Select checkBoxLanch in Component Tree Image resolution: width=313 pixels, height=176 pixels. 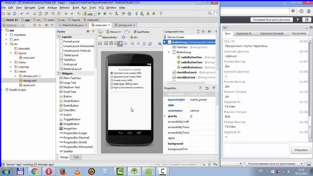pos(186,72)
